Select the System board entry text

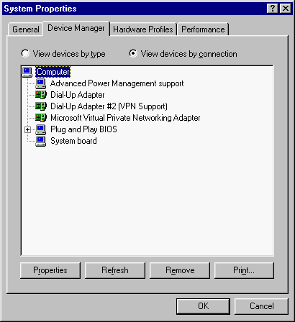tap(73, 141)
